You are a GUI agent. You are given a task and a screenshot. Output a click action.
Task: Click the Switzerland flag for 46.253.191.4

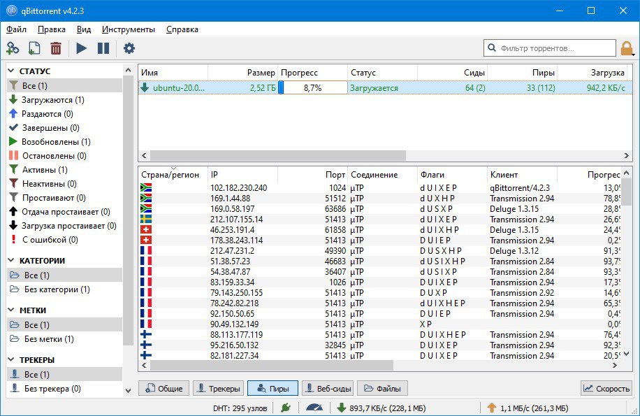(x=146, y=230)
